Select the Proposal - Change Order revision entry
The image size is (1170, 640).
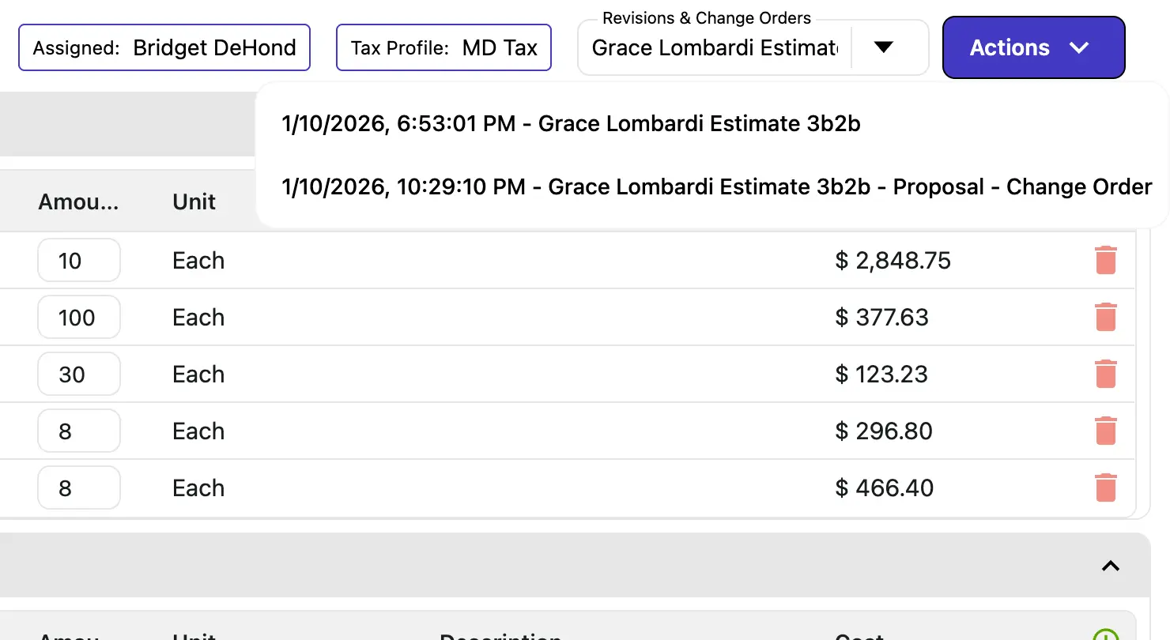point(715,186)
